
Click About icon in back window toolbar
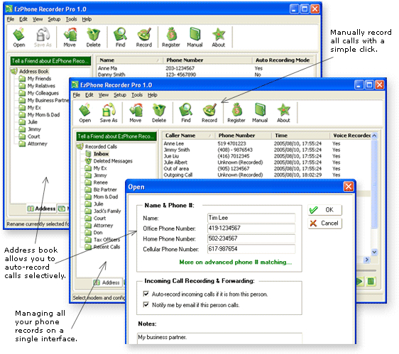tap(219, 38)
